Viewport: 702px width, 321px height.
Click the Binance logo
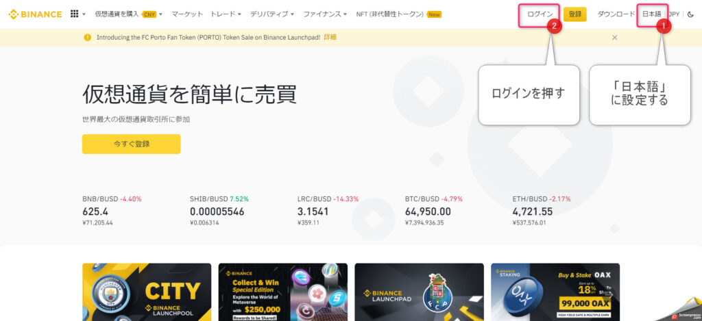click(35, 14)
